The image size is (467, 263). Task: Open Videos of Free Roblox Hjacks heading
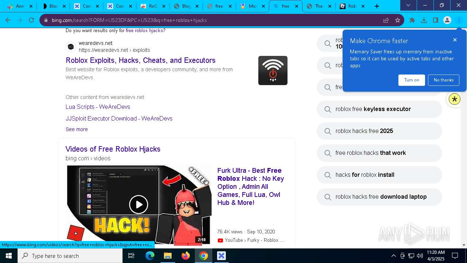tap(113, 149)
